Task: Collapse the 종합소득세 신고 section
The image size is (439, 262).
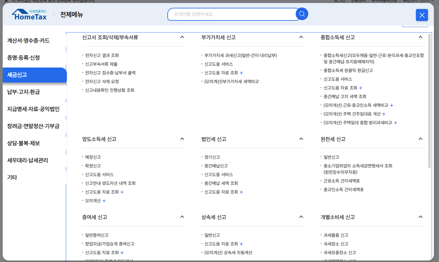Action: pos(420,37)
